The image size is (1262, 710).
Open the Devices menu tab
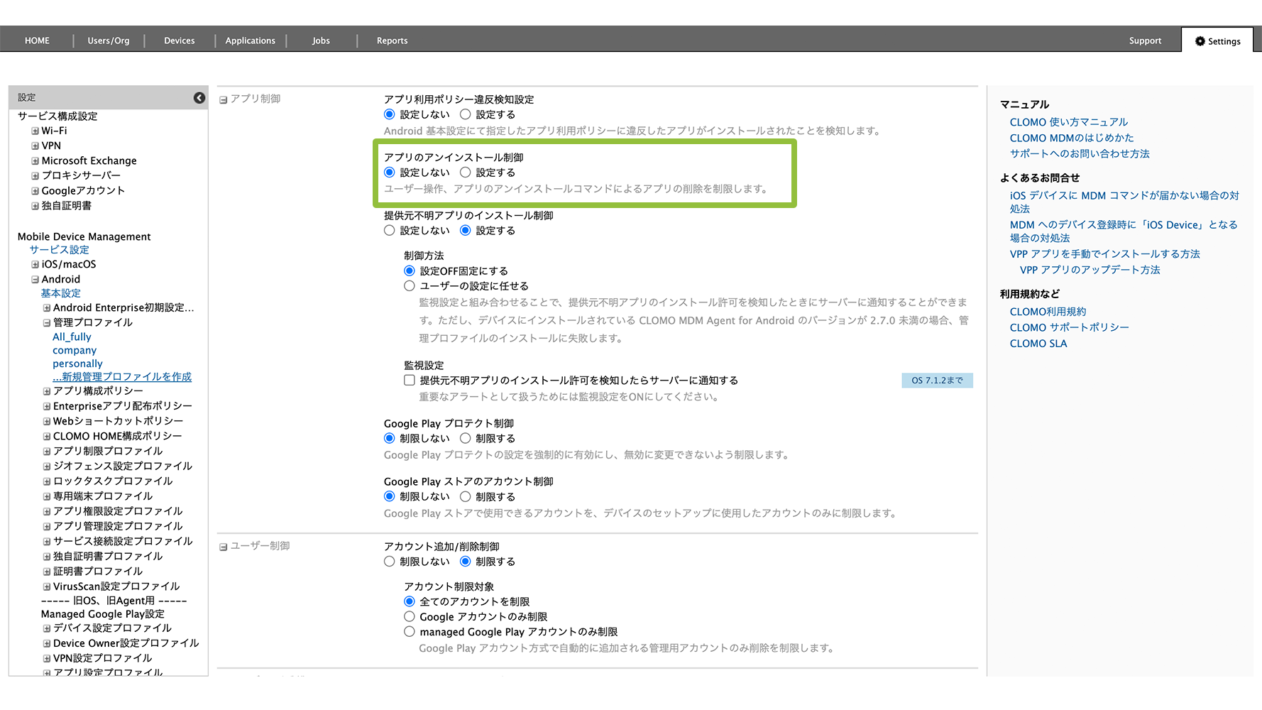[x=179, y=40]
